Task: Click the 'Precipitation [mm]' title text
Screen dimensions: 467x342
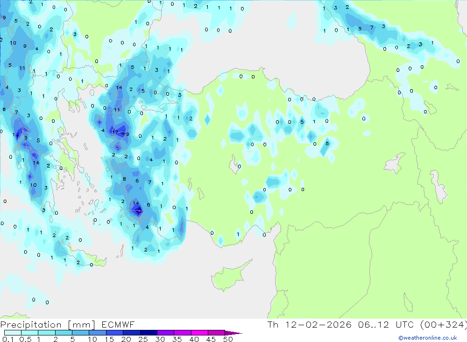Action: tap(48, 325)
